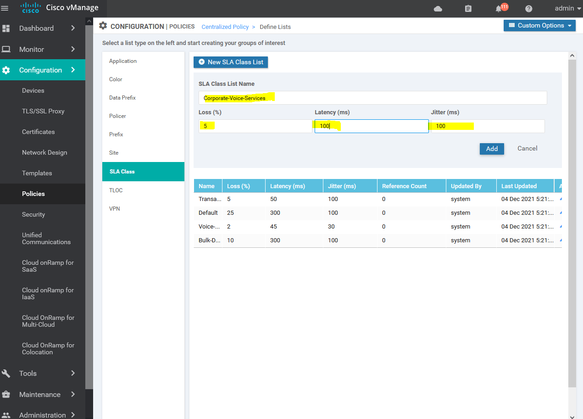Click the Dashboard grid icon in sidebar
The width and height of the screenshot is (583, 419).
(x=6, y=28)
